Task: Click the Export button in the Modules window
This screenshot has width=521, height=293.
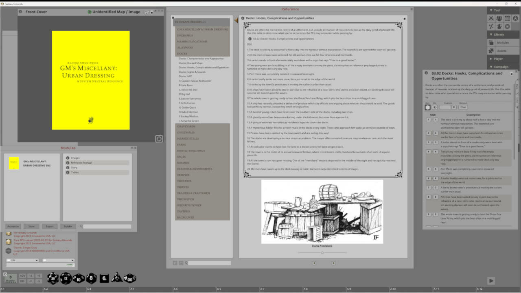Action: tap(49, 226)
